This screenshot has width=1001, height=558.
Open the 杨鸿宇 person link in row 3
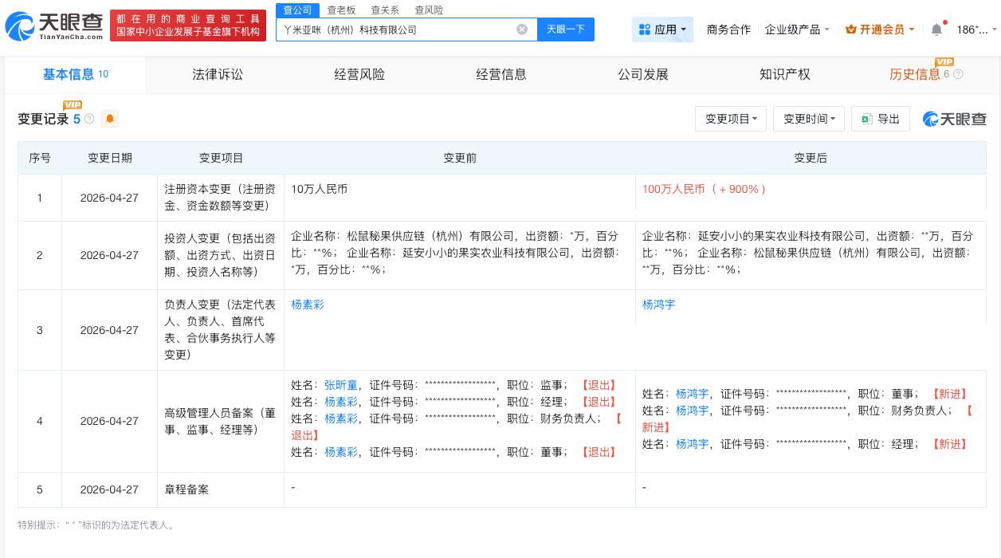tap(658, 305)
